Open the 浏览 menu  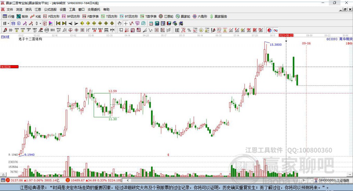pos(19,9)
